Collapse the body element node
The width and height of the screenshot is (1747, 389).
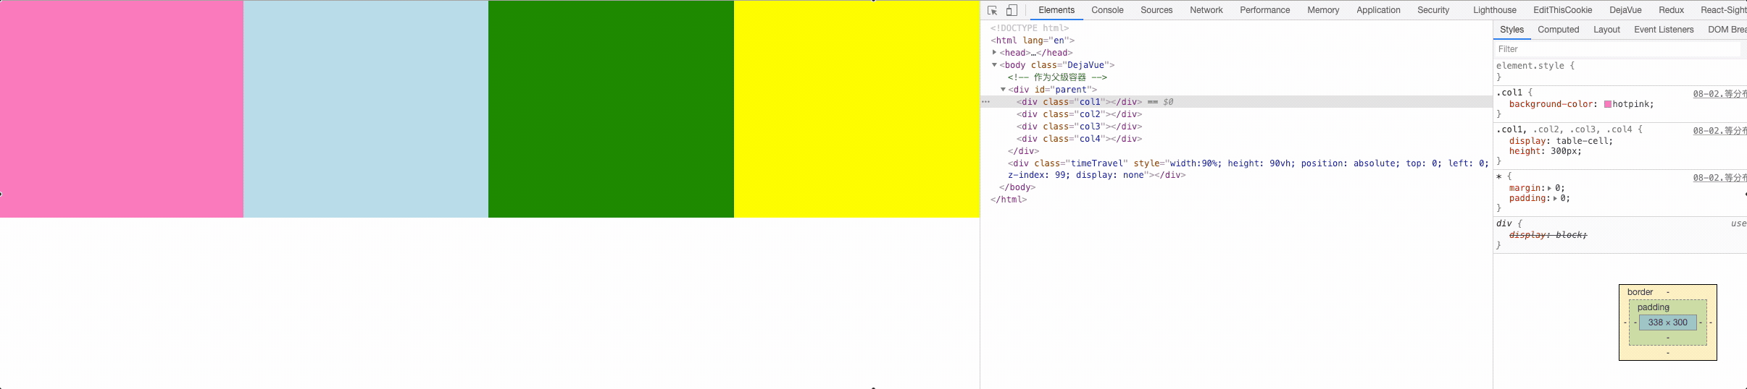click(994, 65)
